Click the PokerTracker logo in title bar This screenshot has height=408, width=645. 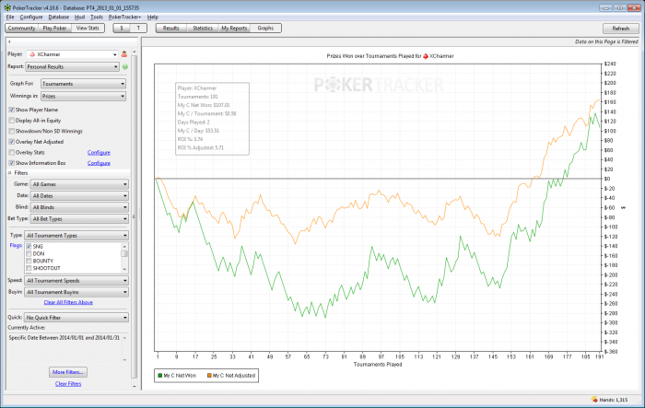tap(6, 6)
